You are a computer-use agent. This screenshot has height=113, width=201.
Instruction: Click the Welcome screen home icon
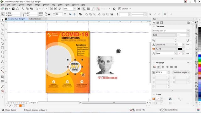pyautogui.click(x=6, y=19)
